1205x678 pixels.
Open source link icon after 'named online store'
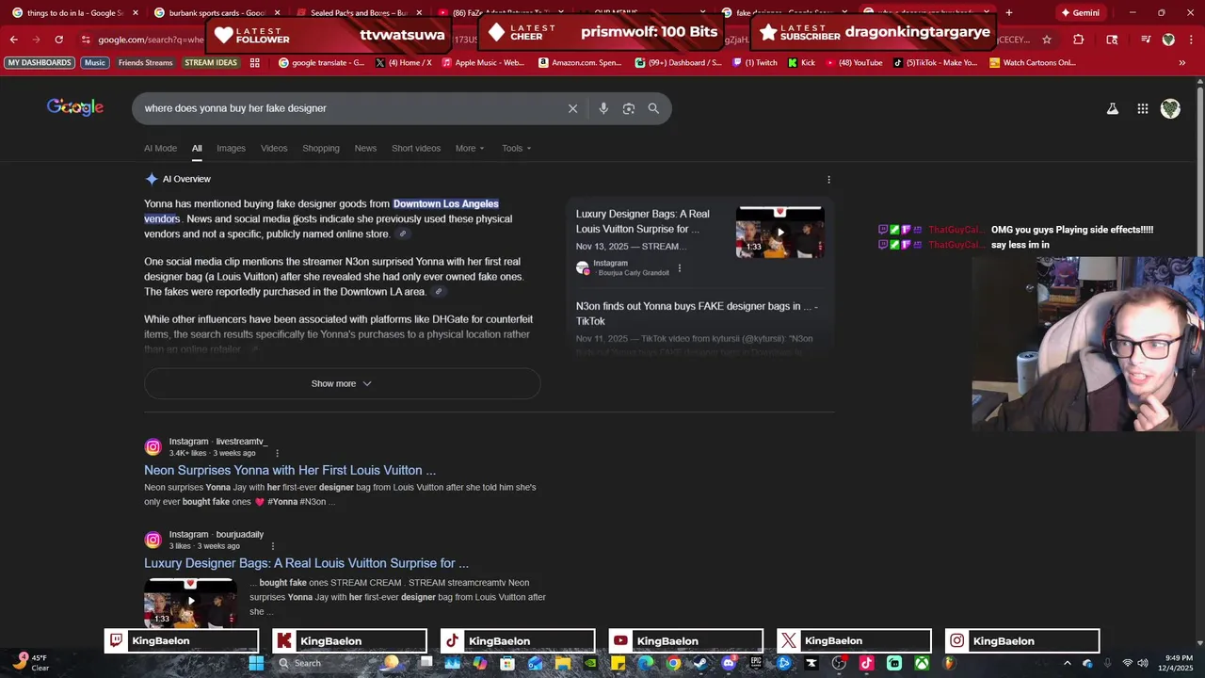pyautogui.click(x=403, y=234)
